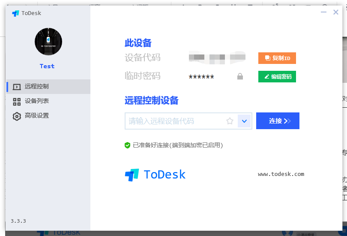
Task: Select 远程控制 in the sidebar
Action: click(x=48, y=86)
